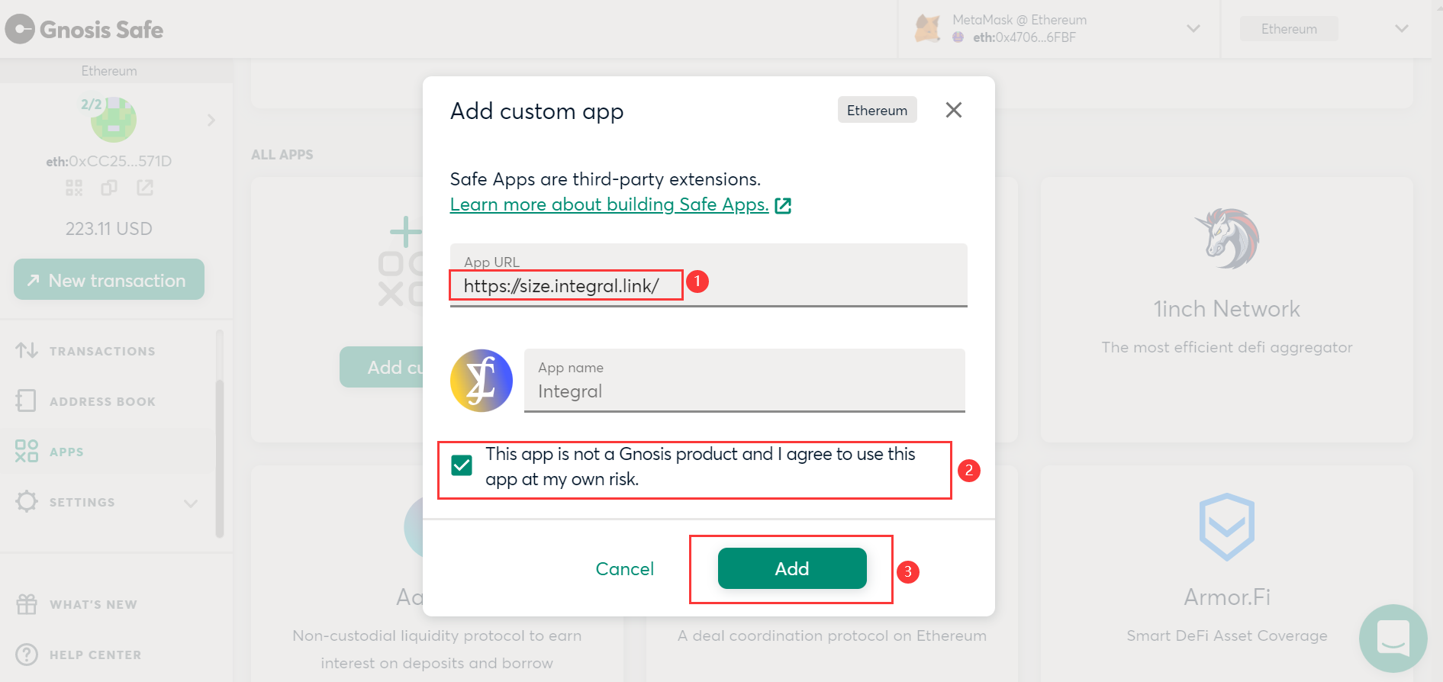The height and width of the screenshot is (682, 1443).
Task: Click the Help Center question mark icon
Action: tap(27, 655)
